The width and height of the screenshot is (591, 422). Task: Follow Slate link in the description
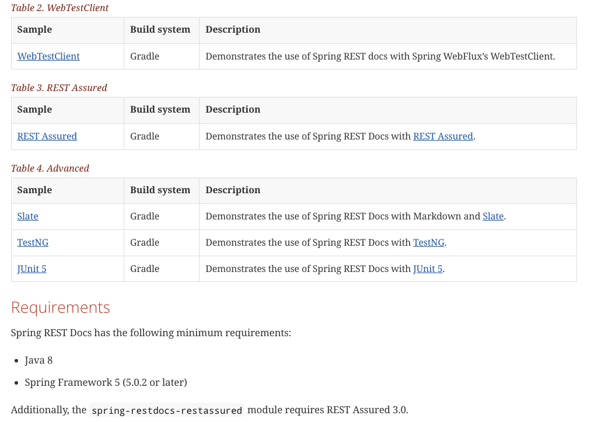pos(493,216)
